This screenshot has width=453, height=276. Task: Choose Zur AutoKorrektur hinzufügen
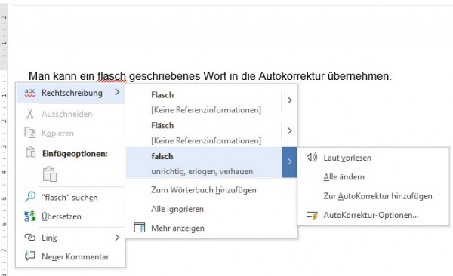pyautogui.click(x=378, y=196)
